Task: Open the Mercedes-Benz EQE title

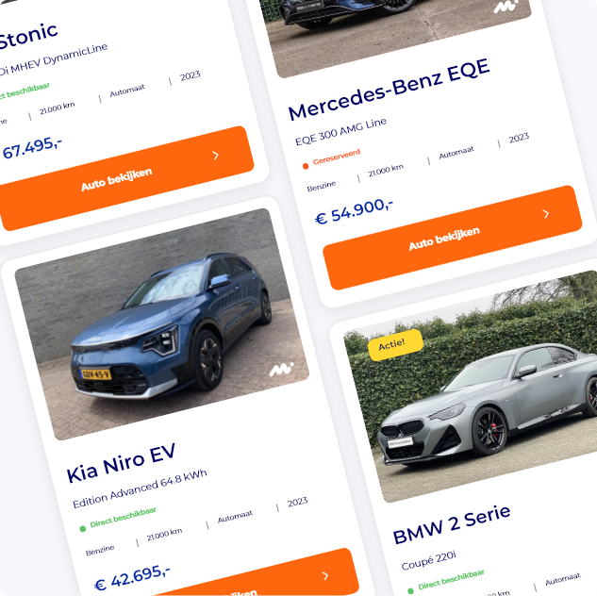Action: click(x=389, y=91)
